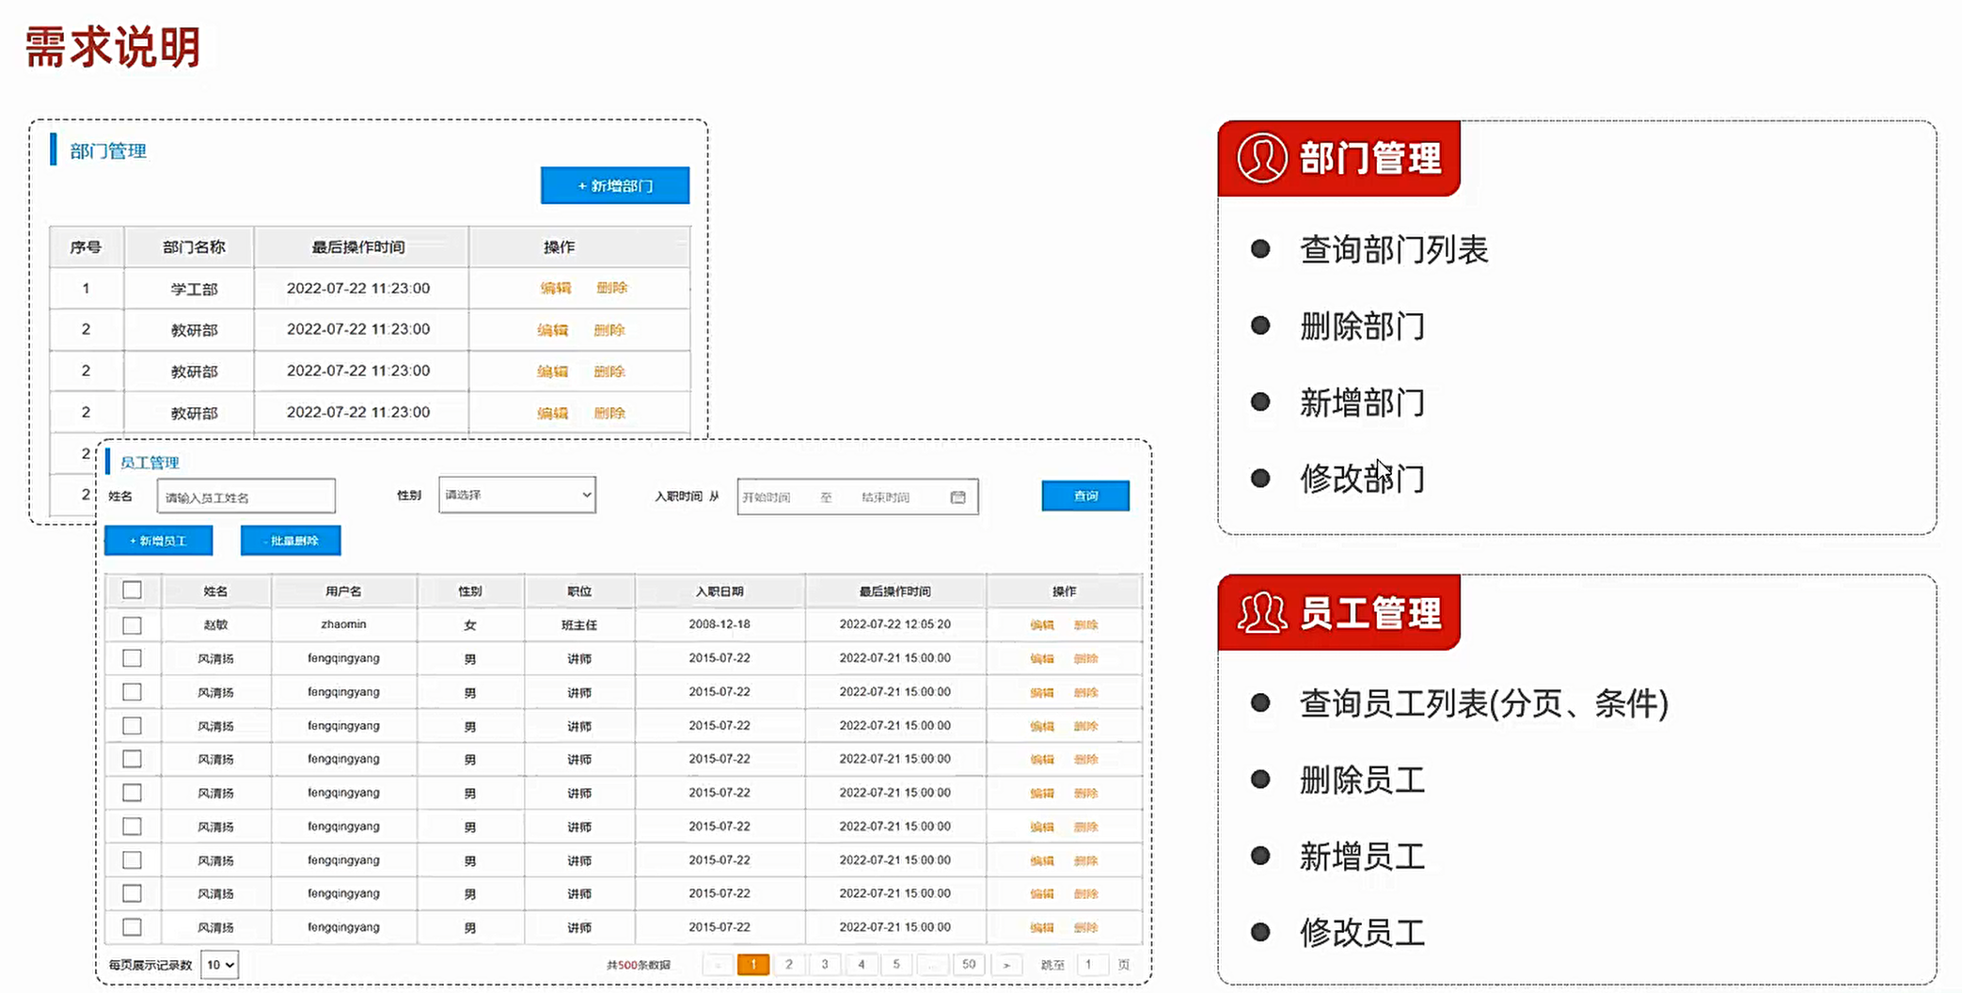Click 删除 link in 学工部 row
1962x993 pixels.
coord(611,288)
